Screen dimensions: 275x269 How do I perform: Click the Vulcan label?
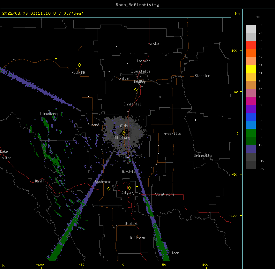pyautogui.click(x=173, y=253)
